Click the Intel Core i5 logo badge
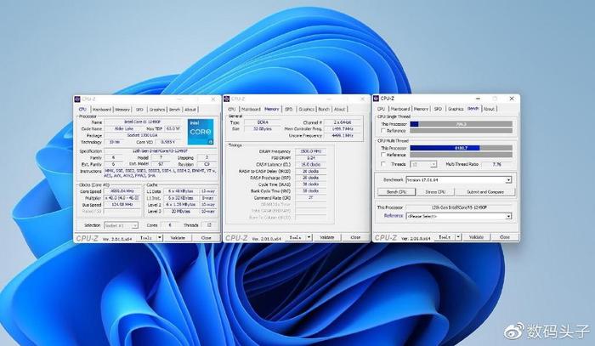Viewport: 595px width, 346px height. pos(201,132)
